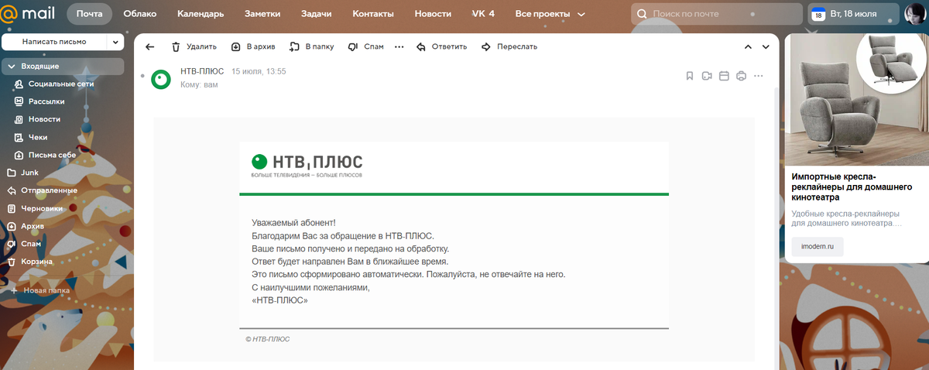Click Написать письмо compose button
The width and height of the screenshot is (929, 370).
pos(54,42)
